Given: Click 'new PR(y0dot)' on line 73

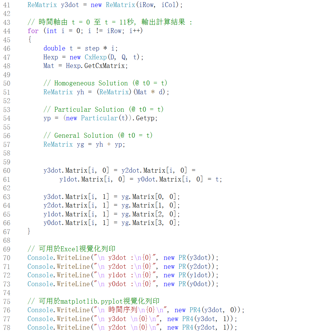Looking at the screenshot, I should point(189,284).
